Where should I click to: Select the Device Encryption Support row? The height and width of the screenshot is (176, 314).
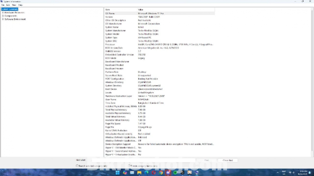pos(160,144)
